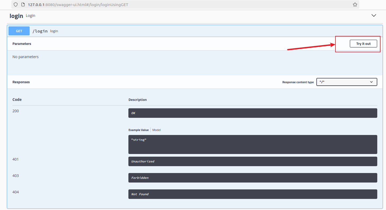
Task: Click the shield tracking protection icon
Action: 16,4
